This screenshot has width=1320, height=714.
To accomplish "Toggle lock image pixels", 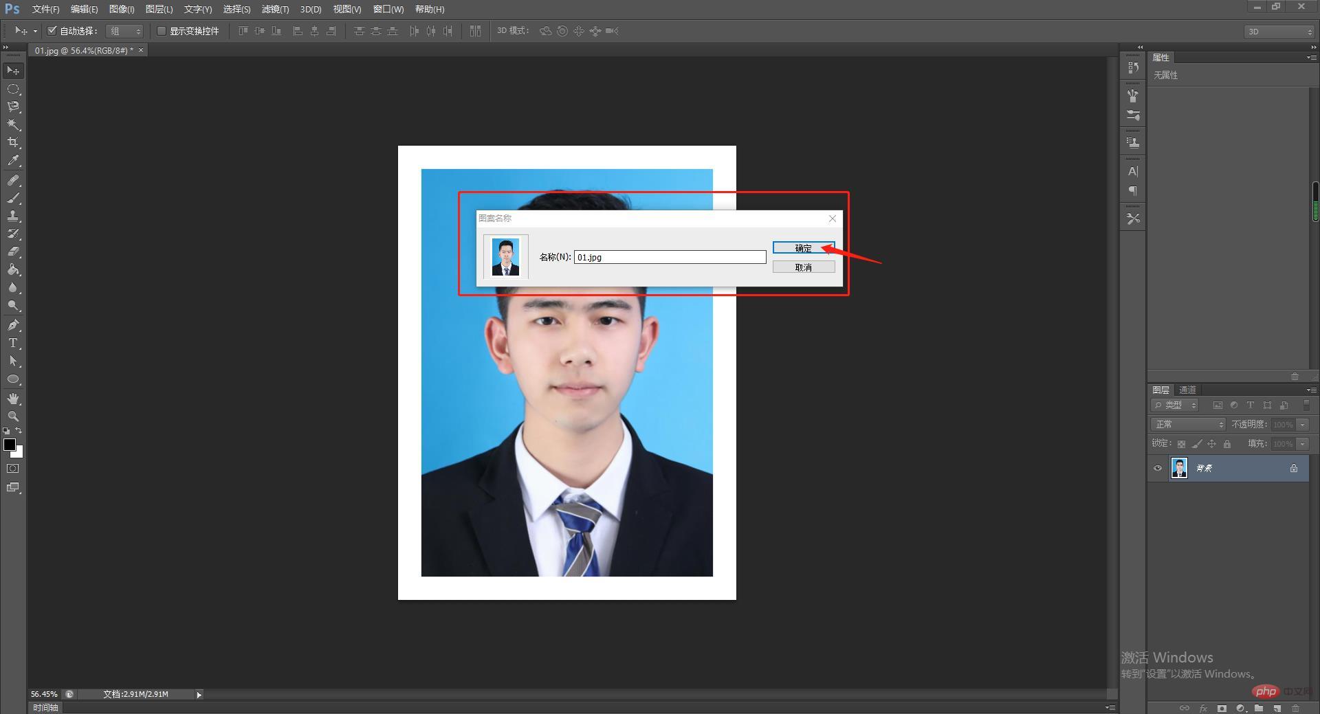I will [x=1197, y=444].
